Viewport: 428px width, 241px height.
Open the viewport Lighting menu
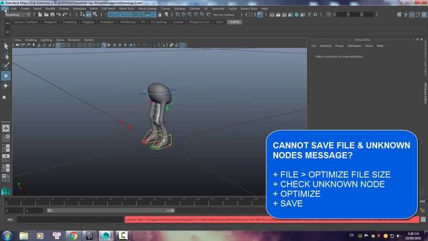pos(46,40)
